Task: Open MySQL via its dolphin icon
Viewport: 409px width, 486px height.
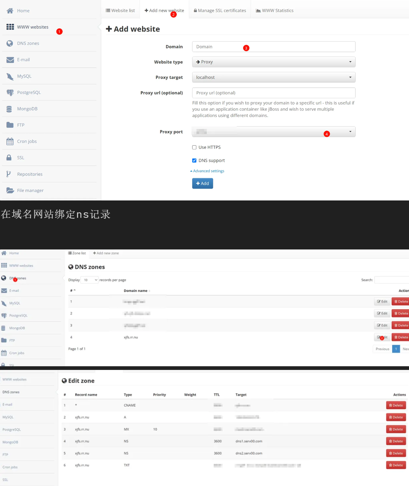Action: tap(10, 76)
